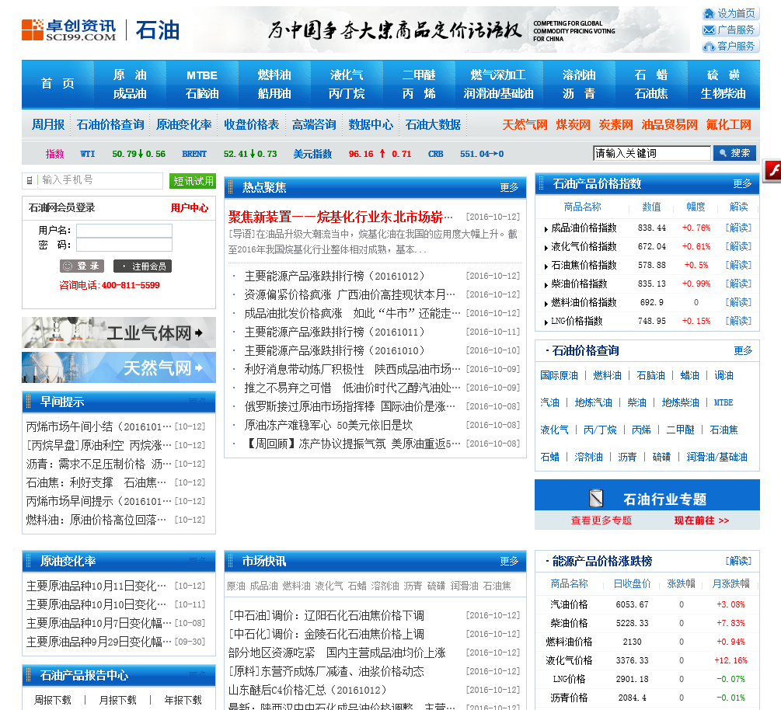Expand the 成品油价格指数 row arrow
The height and width of the screenshot is (710, 781).
(546, 229)
